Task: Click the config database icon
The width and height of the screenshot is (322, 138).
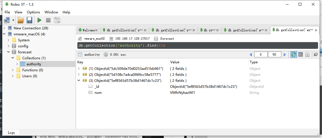Action: 14,46
